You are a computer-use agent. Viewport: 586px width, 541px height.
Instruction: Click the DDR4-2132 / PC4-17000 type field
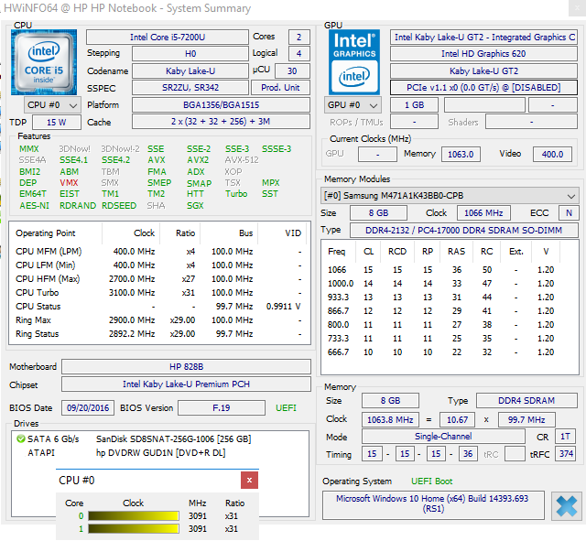pos(464,230)
